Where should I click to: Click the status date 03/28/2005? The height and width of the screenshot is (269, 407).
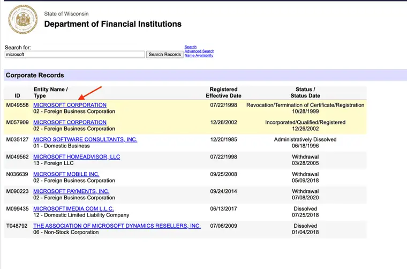305,163
